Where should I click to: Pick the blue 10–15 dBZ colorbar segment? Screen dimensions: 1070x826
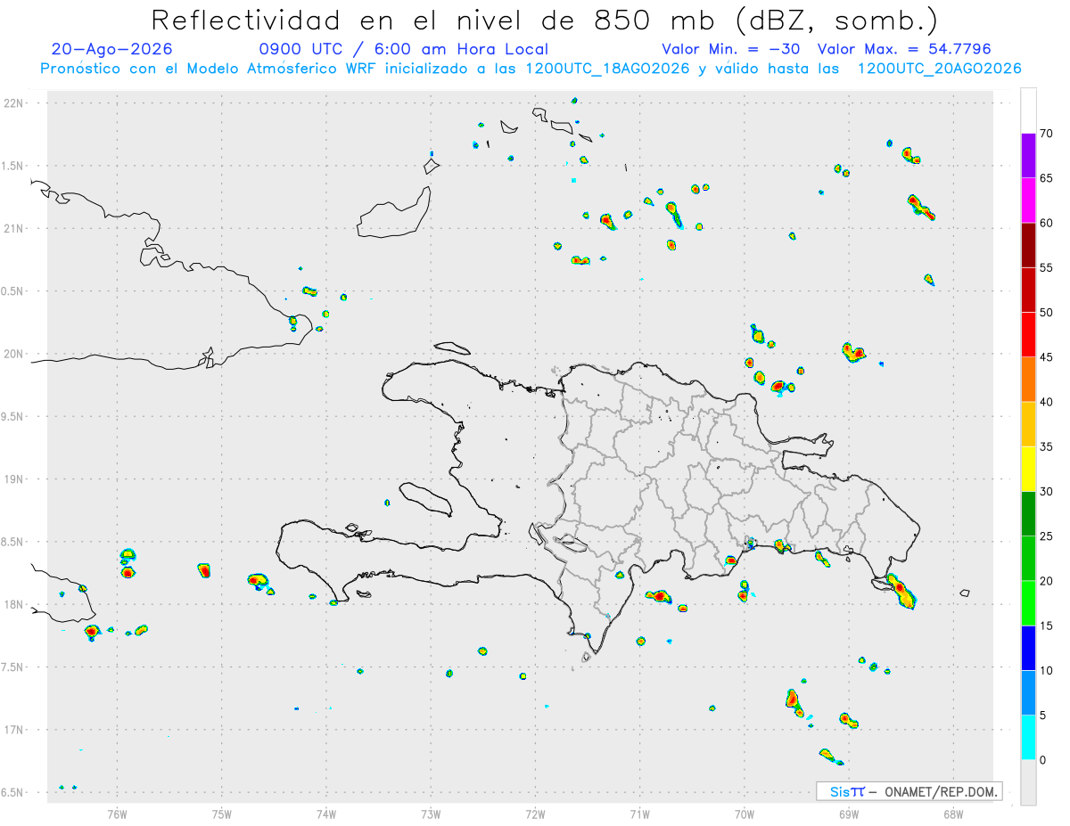click(1028, 648)
